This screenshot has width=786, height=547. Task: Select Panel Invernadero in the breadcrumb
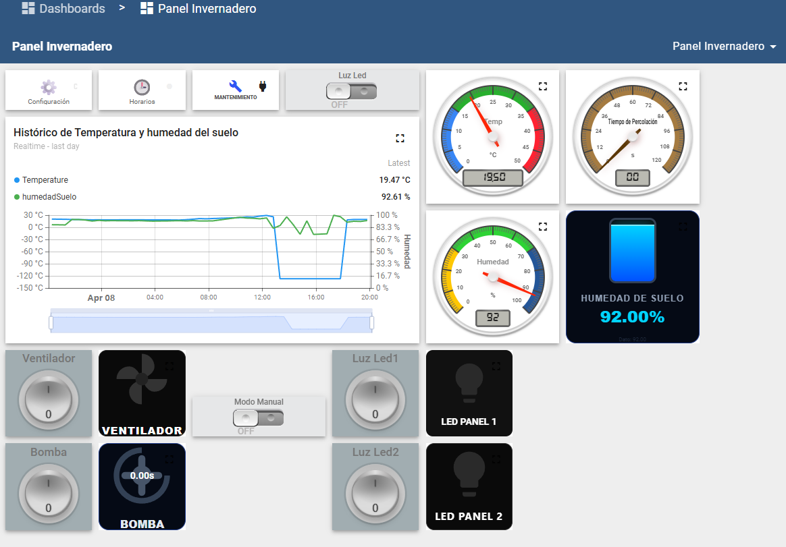point(207,9)
